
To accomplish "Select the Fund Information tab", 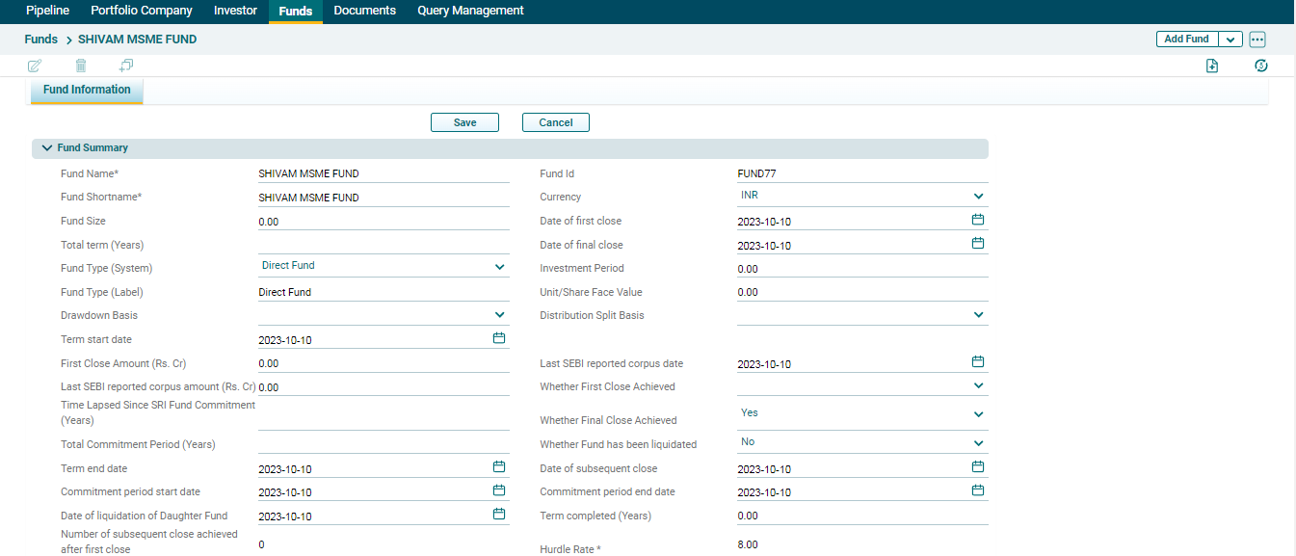I will coord(87,90).
